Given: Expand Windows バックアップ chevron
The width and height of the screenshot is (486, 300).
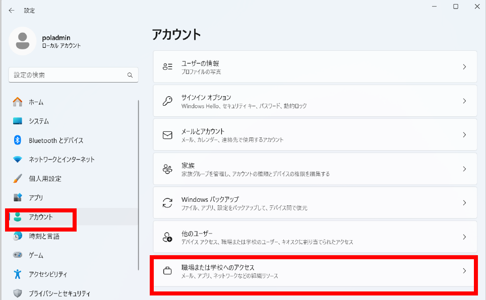Looking at the screenshot, I should point(464,203).
